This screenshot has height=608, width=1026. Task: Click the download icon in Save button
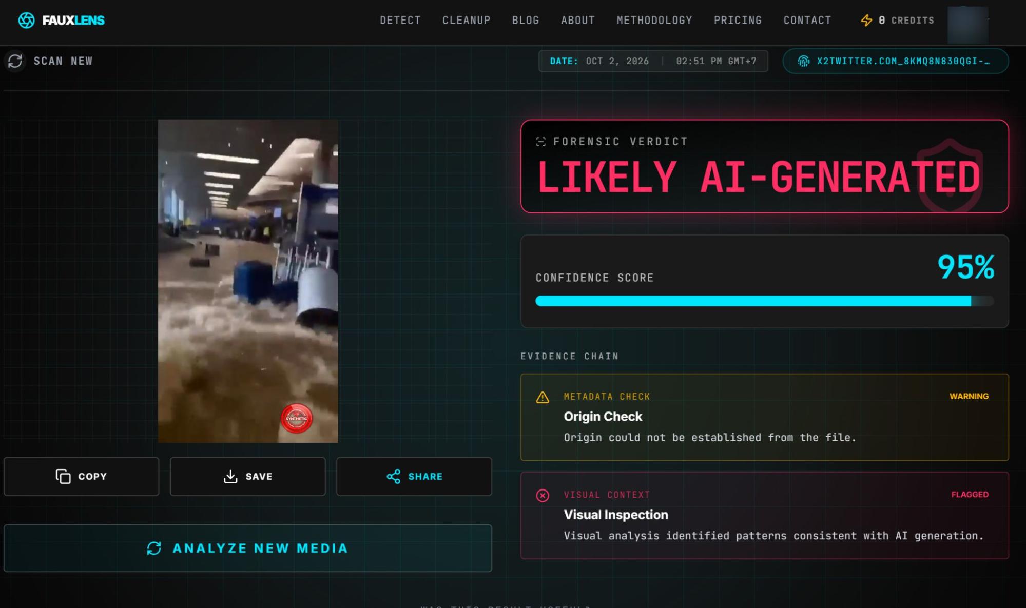click(x=230, y=476)
